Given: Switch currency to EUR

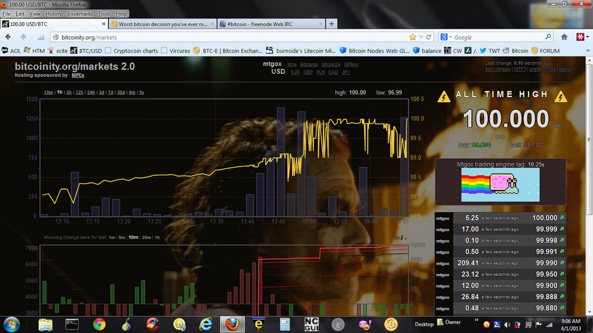Looking at the screenshot, I should (x=295, y=72).
